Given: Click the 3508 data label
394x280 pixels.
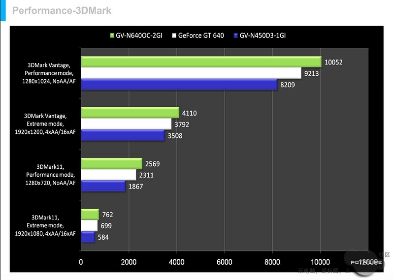Looking at the screenshot, I should pos(175,136).
